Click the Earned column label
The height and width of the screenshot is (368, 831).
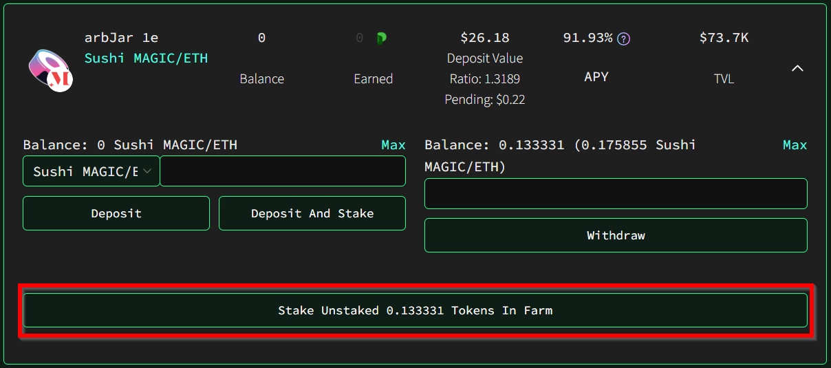tap(374, 79)
